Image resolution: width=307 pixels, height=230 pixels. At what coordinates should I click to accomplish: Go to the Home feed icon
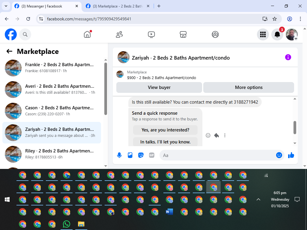pyautogui.click(x=87, y=34)
